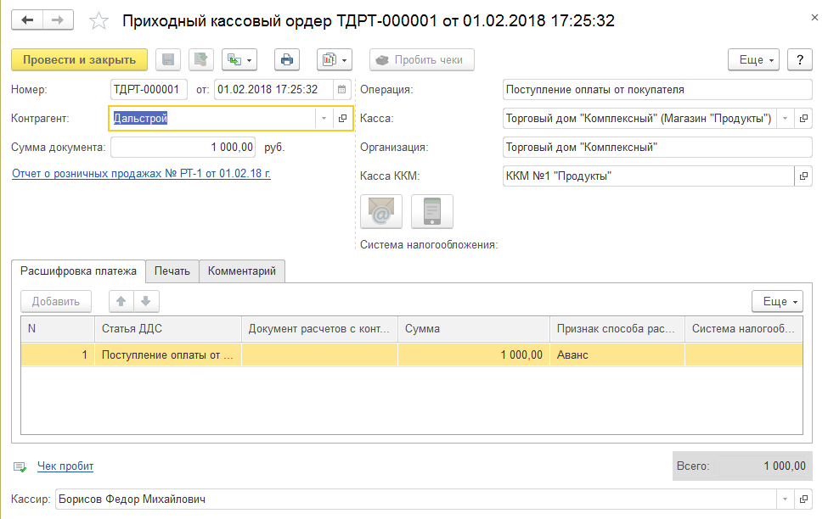Open the top Еще menu
The height and width of the screenshot is (519, 828).
753,59
